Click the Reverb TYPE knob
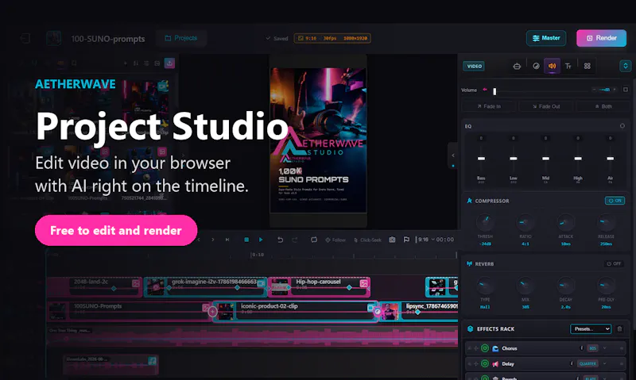Image resolution: width=636 pixels, height=380 pixels. [485, 286]
